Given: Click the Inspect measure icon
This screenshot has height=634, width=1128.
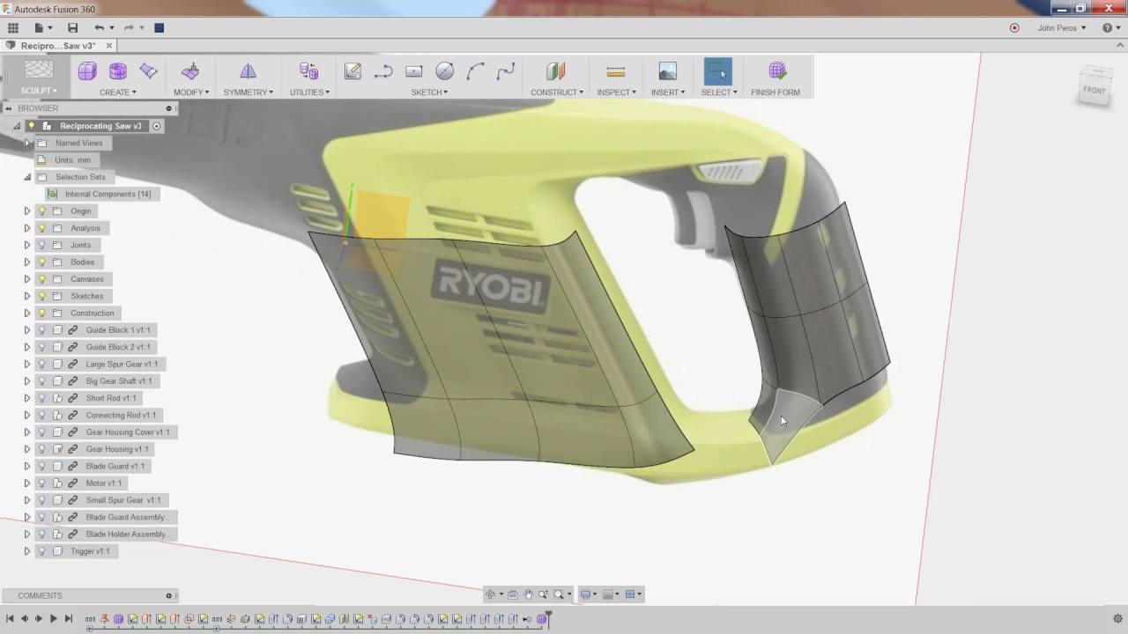Looking at the screenshot, I should tap(616, 71).
